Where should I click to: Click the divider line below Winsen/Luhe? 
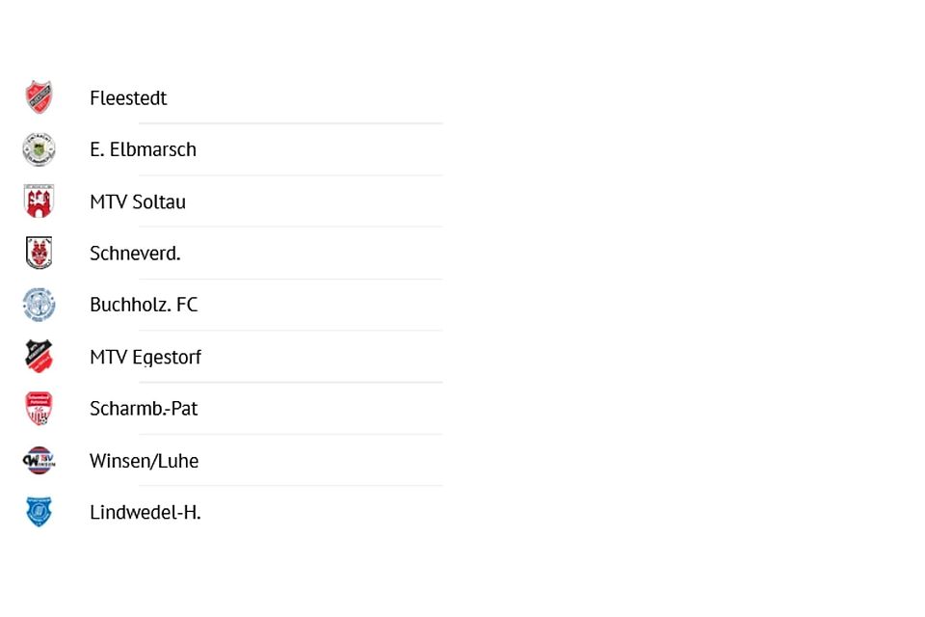(290, 486)
